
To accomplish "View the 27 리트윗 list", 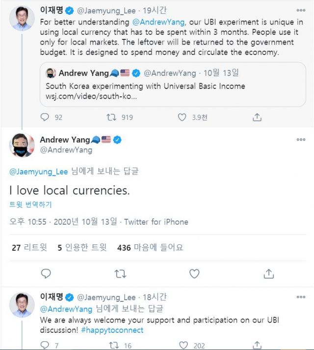I will 29,248.
